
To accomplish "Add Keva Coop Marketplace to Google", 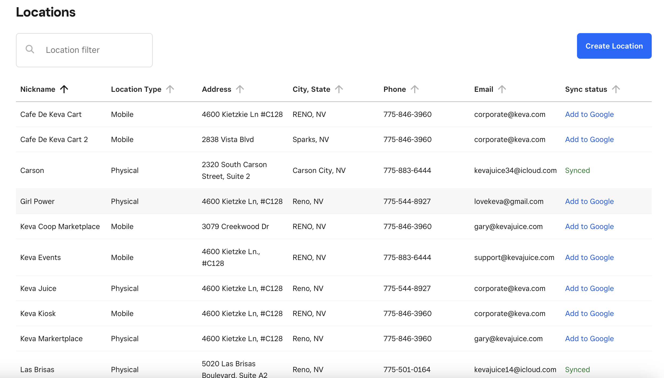I will click(589, 227).
